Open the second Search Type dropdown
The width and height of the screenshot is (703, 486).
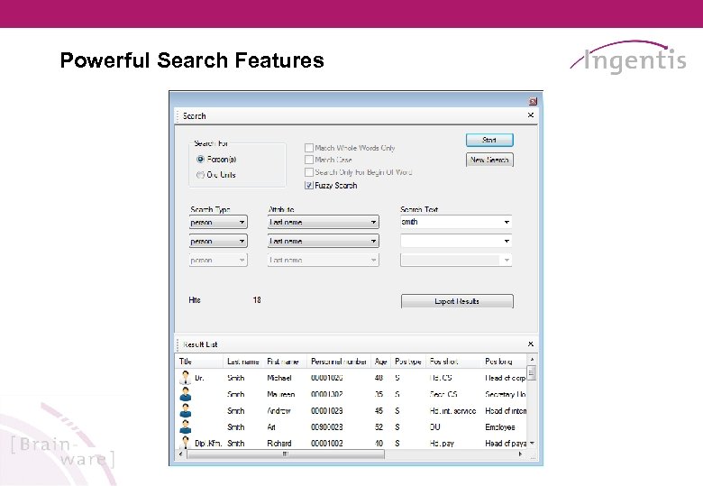click(218, 242)
